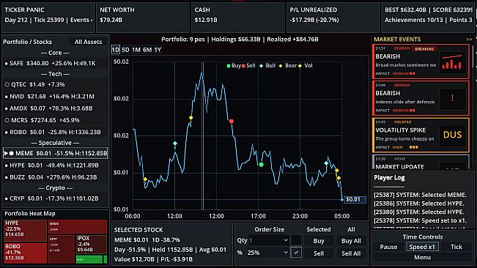This screenshot has height=268, width=477.
Task: Enable the unchecked box beside Qty
Action: pos(296,240)
